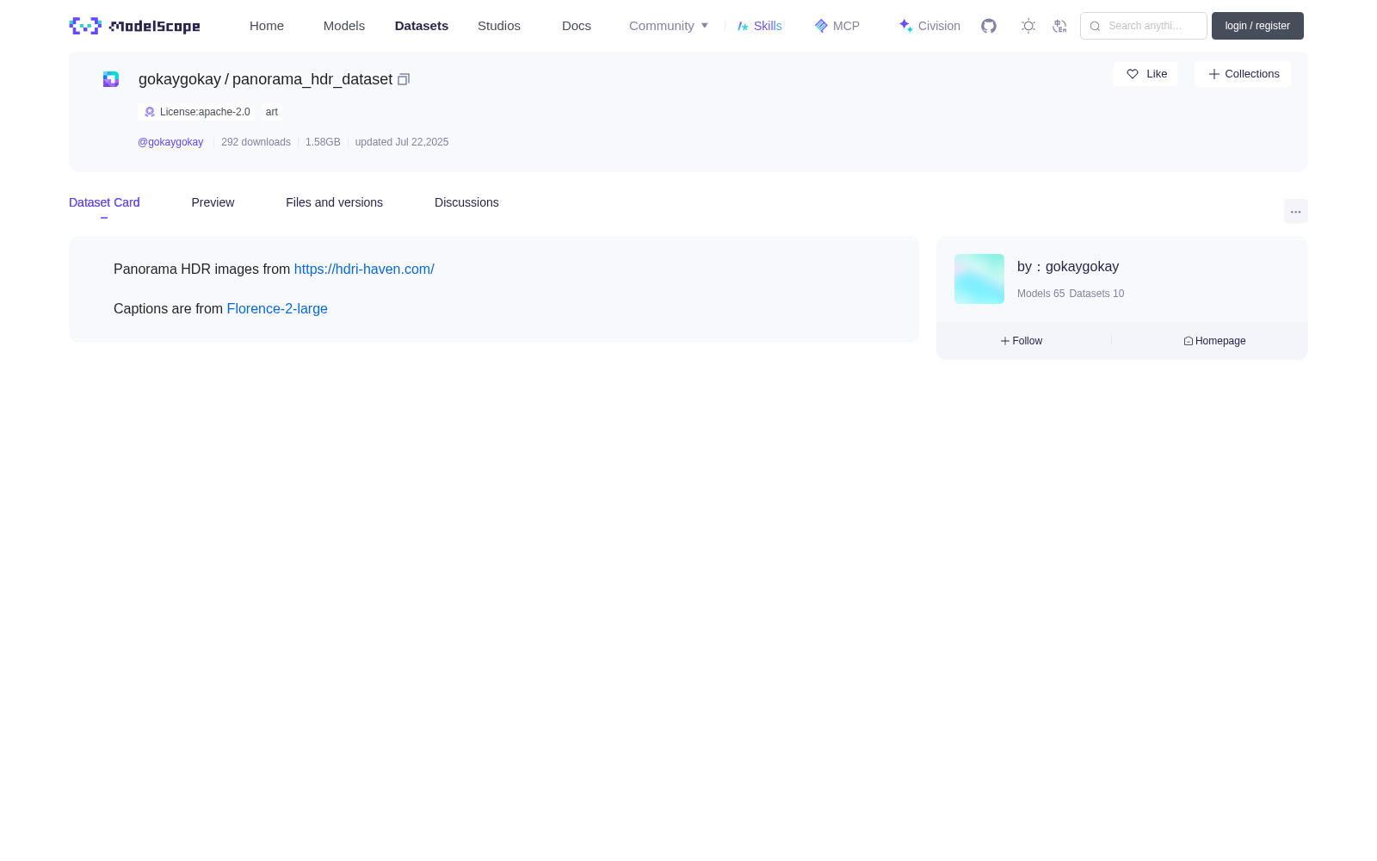Screen dimensions: 1377x861
Task: Click the art tag
Action: pos(272,112)
